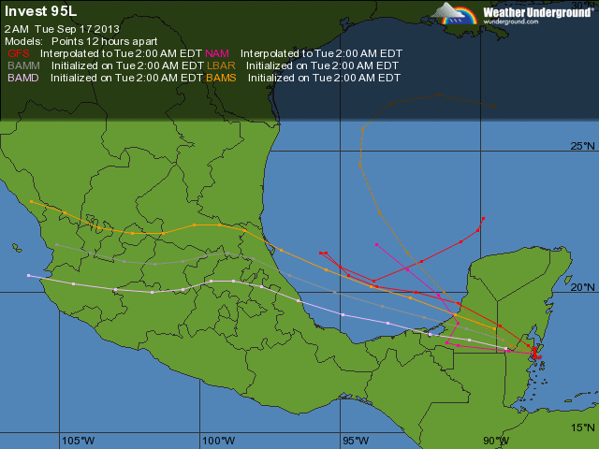This screenshot has height=449, width=599.
Task: Click the 20°N latitude label
Action: pos(582,287)
